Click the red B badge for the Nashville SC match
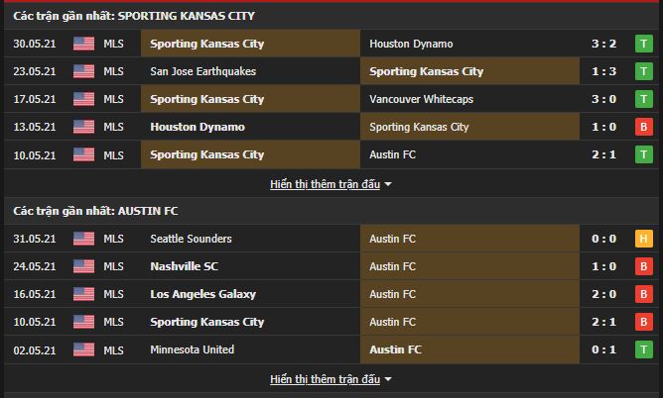The height and width of the screenshot is (398, 663). click(642, 266)
